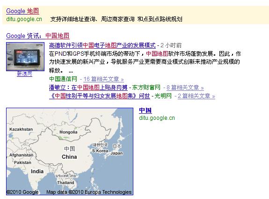The image size is (269, 199).
Task: Click the China map preview image
Action: pos(70,151)
